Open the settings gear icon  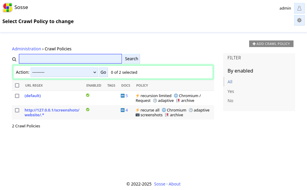click(299, 20)
